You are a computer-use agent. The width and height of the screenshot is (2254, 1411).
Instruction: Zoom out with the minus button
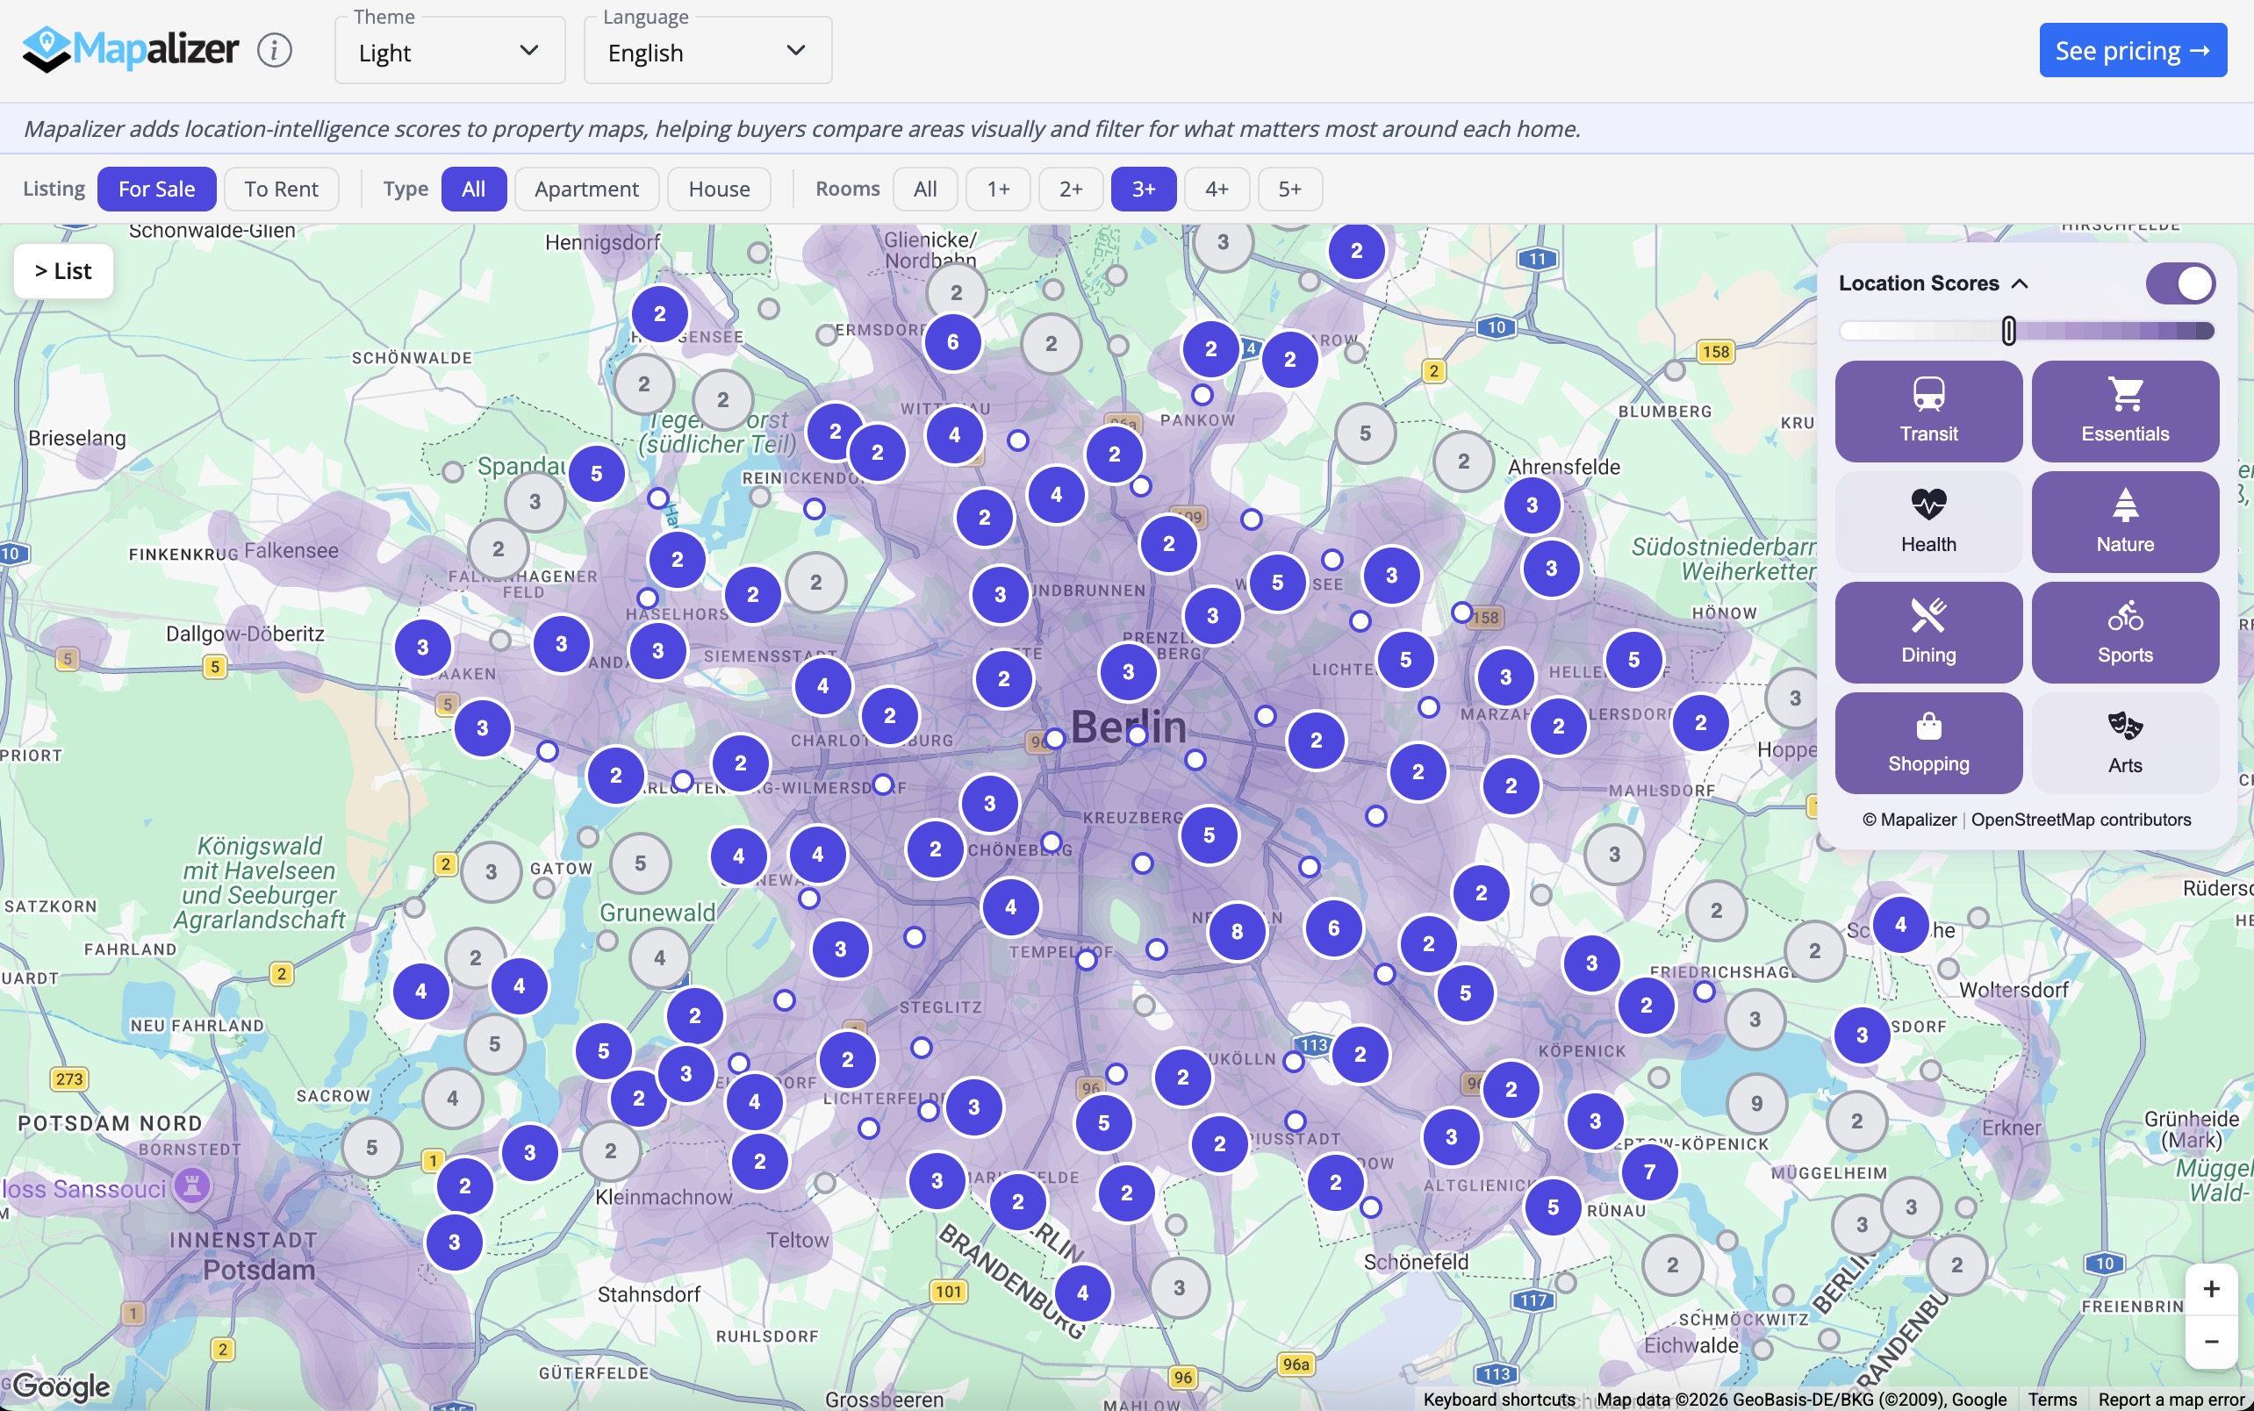2211,1342
